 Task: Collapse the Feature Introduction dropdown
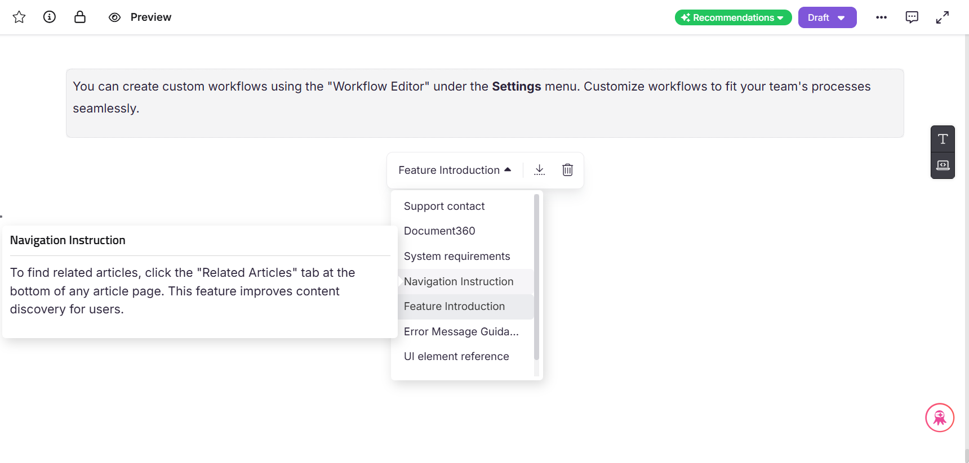tap(454, 170)
